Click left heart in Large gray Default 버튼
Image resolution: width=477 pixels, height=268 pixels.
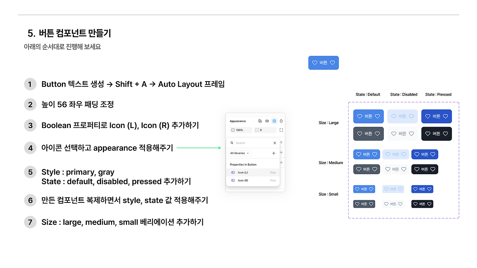tap(360, 134)
